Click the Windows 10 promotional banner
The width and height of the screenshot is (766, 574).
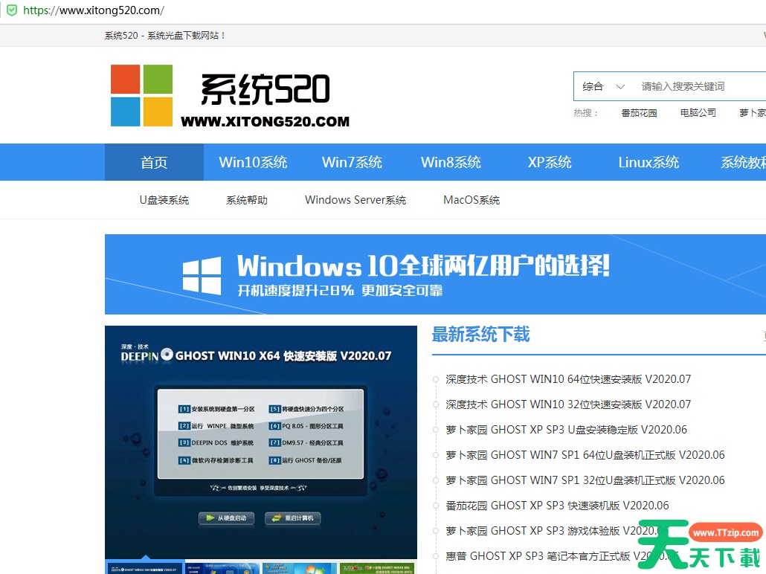point(435,274)
